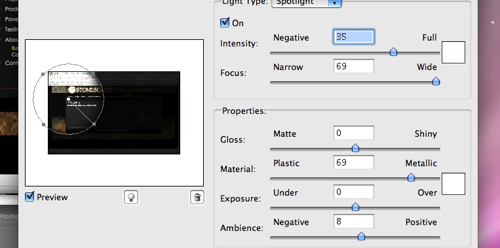Click the Material slider thumb
Image resolution: width=500 pixels, height=248 pixels.
pos(411,177)
